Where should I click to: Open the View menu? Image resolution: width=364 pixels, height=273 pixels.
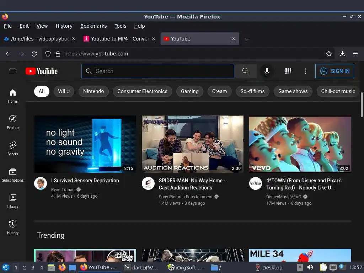coord(42,26)
